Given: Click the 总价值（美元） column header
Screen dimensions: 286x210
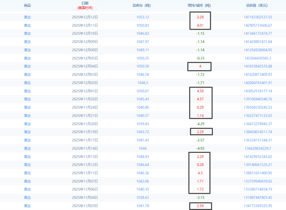Looking at the screenshot, I should coord(257,5).
